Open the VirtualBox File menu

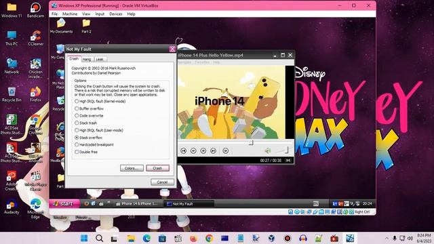pos(54,14)
